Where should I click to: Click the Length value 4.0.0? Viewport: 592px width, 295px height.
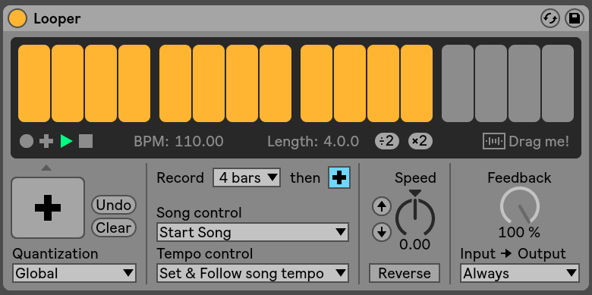coord(342,142)
